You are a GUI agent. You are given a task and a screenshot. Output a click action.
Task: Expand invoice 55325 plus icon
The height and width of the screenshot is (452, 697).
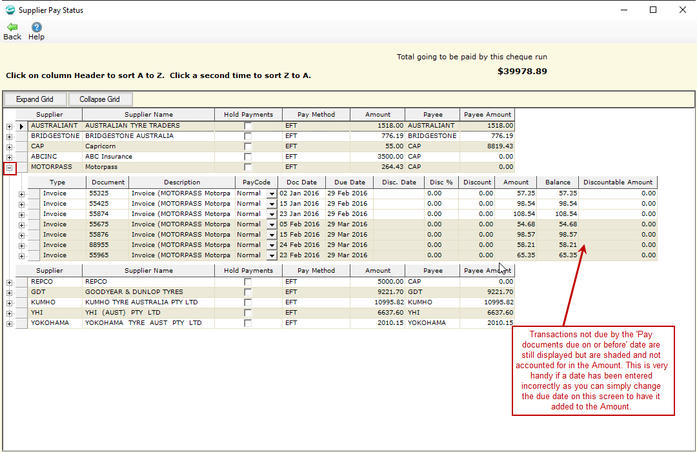click(21, 194)
